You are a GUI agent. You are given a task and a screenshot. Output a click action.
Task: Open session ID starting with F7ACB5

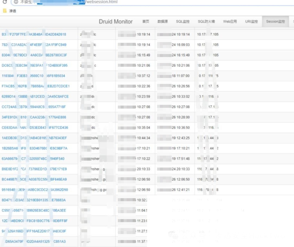pos(36,86)
